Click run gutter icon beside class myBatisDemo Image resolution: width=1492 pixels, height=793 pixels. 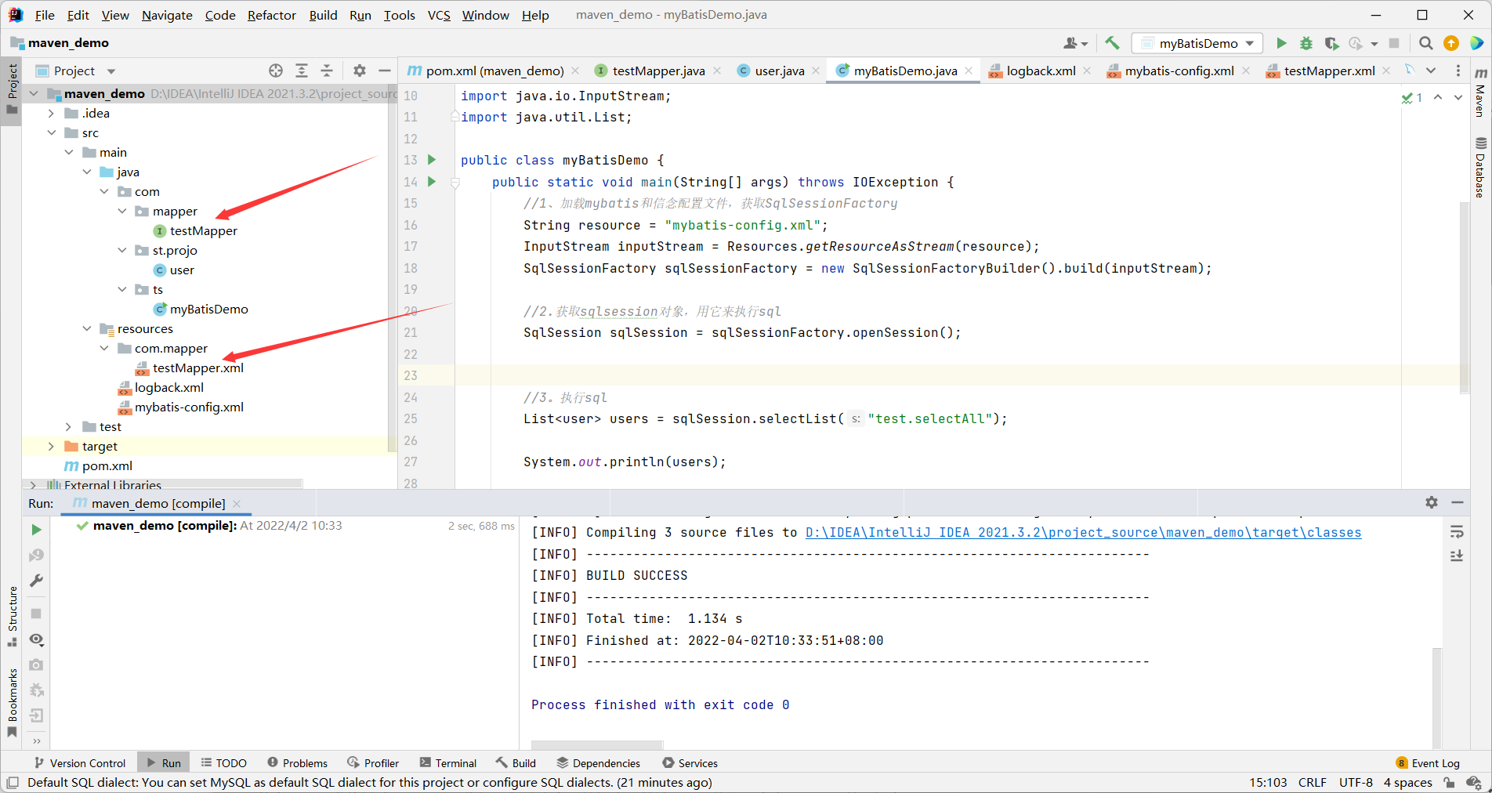click(x=431, y=160)
